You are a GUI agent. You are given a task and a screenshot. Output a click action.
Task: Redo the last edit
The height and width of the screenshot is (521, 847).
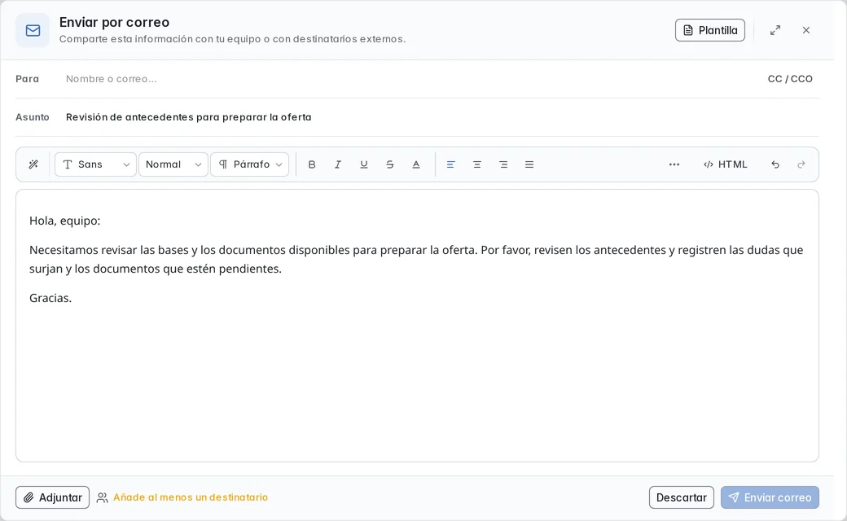pyautogui.click(x=801, y=164)
